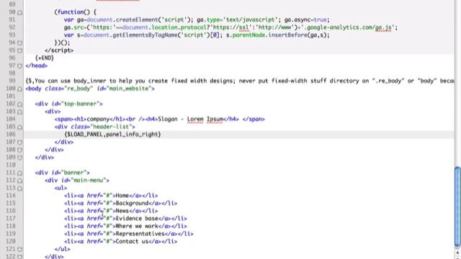Toggle the fold marker at line 109
Viewport: 461px width, 259px height.
[x=19, y=158]
